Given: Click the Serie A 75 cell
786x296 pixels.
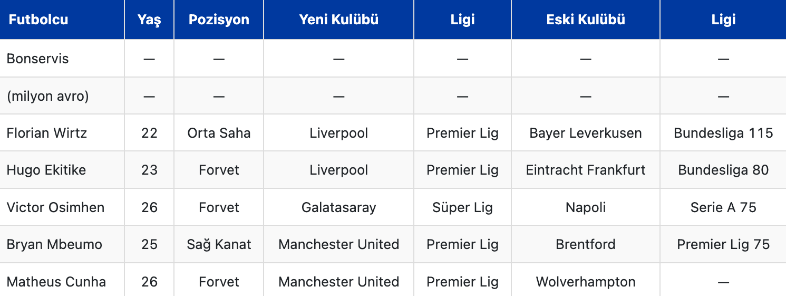Looking at the screenshot, I should coord(723,207).
